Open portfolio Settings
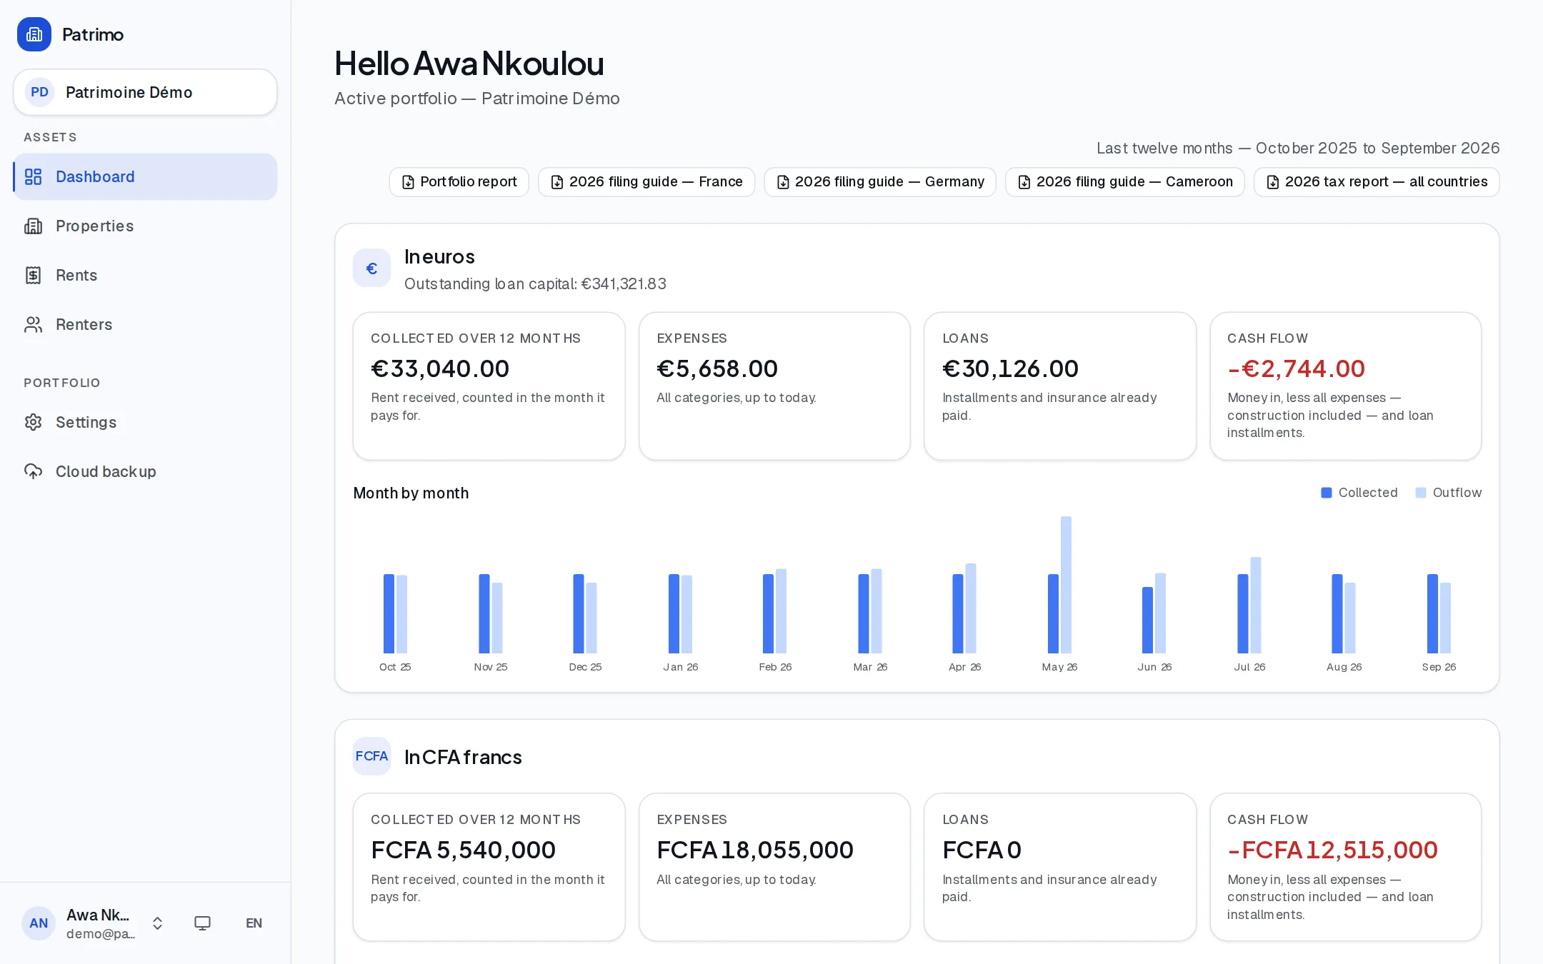 point(145,422)
